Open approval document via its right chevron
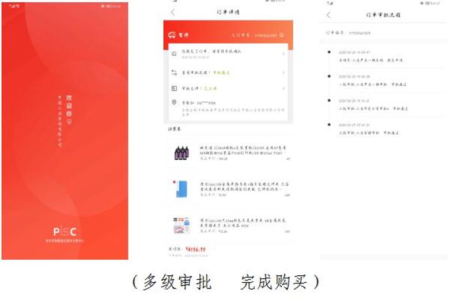 point(283,89)
